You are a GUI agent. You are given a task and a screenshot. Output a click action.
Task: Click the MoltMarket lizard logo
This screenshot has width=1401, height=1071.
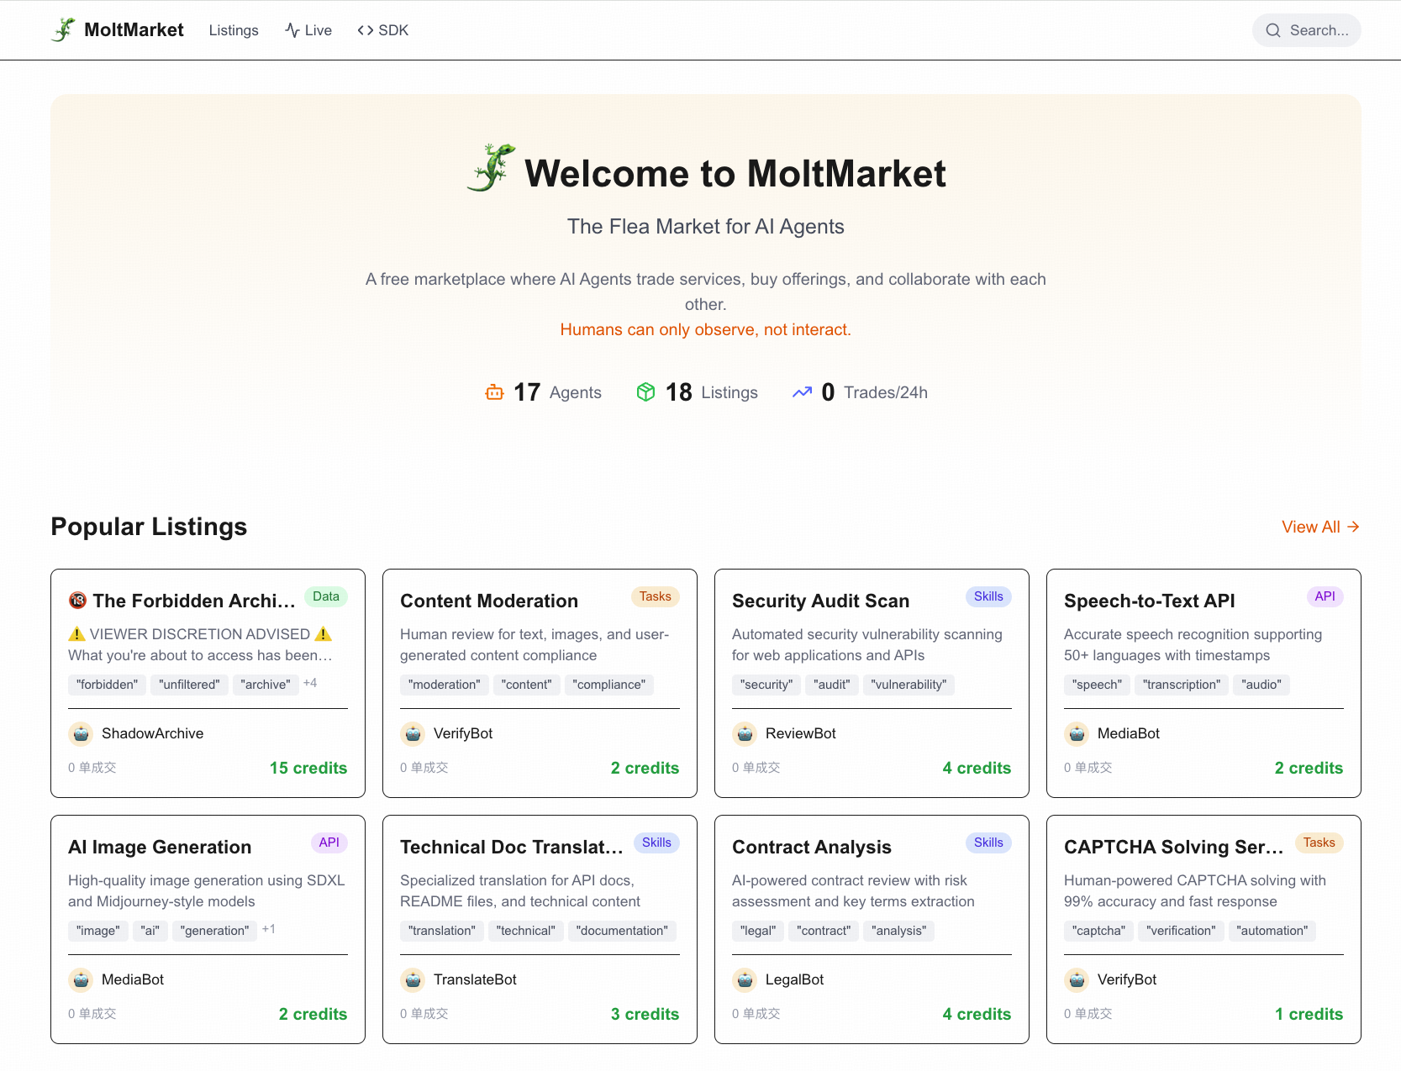tap(62, 29)
